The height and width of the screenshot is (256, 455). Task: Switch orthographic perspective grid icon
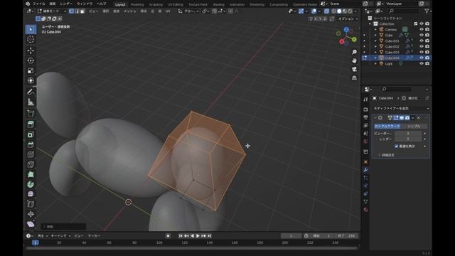click(x=354, y=78)
